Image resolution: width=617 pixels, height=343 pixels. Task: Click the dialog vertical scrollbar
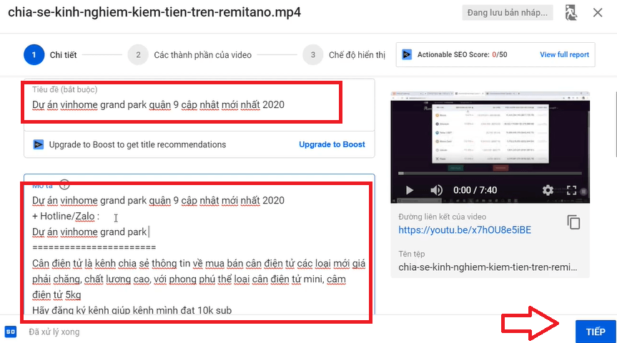coord(615,124)
